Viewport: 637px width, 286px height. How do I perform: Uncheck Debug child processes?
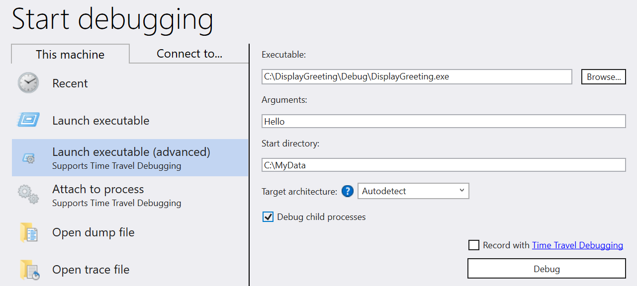[268, 216]
